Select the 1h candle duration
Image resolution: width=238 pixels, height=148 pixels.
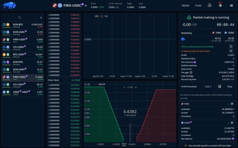tap(101, 16)
